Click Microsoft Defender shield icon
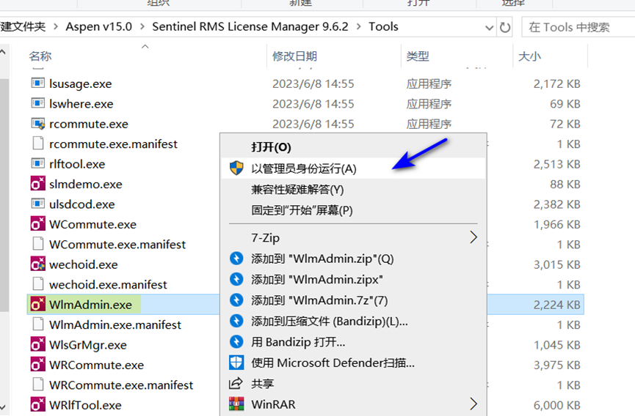 tap(236, 363)
